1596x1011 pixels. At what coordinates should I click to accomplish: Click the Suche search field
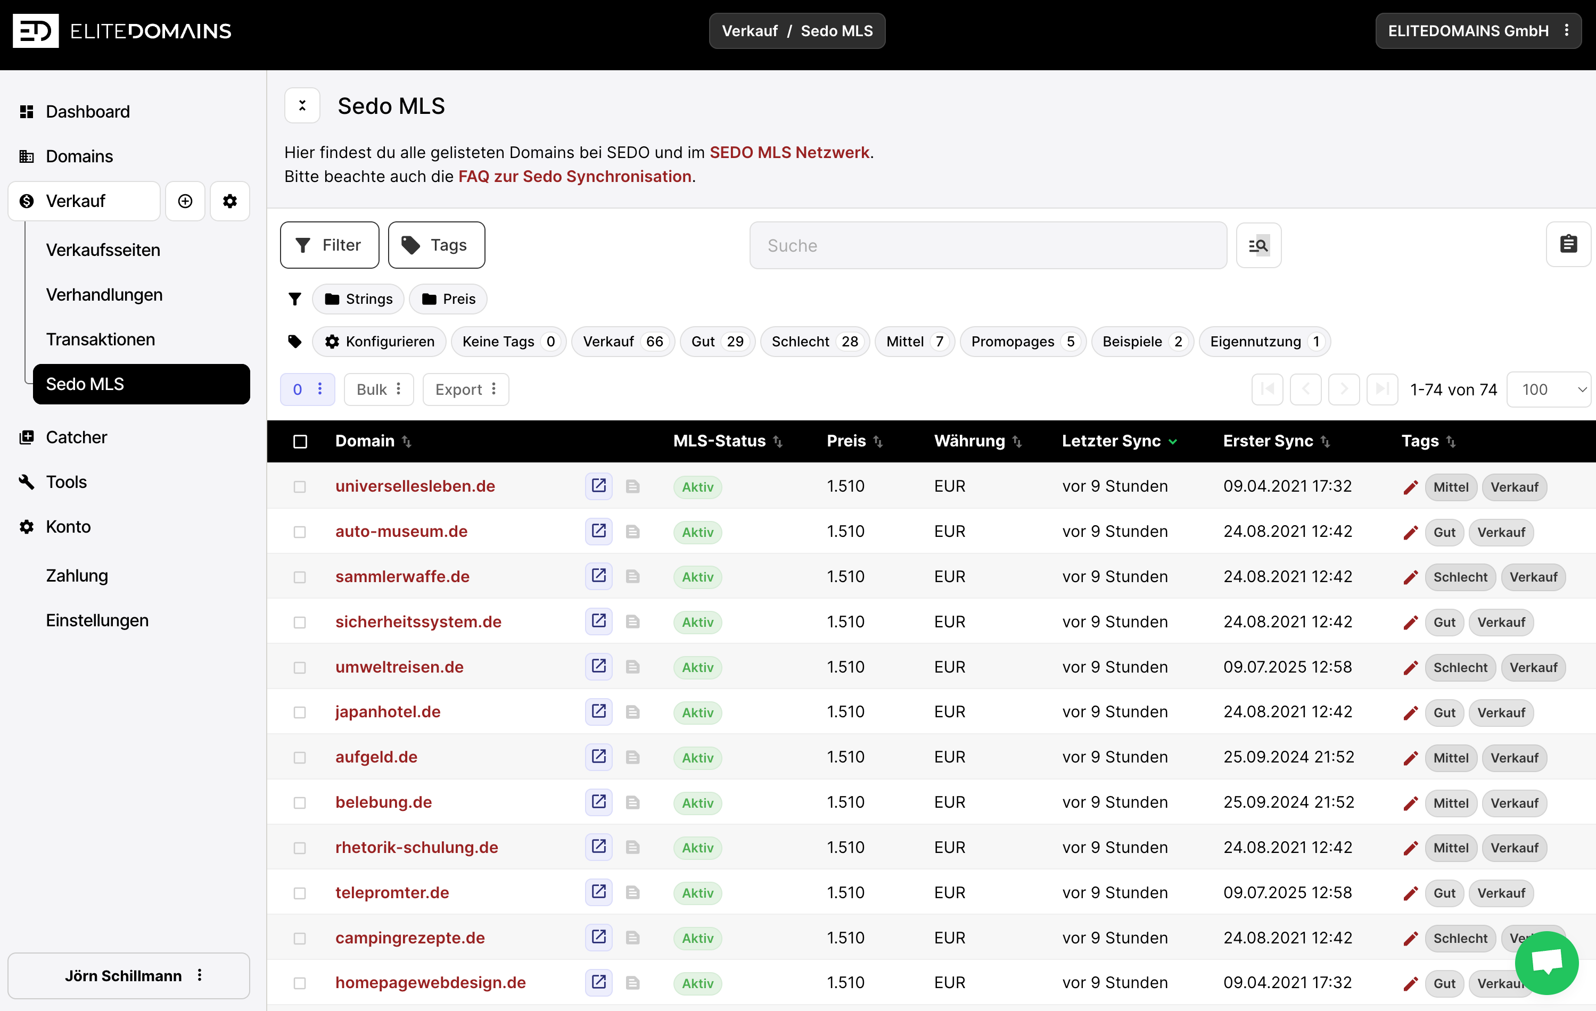pos(988,245)
